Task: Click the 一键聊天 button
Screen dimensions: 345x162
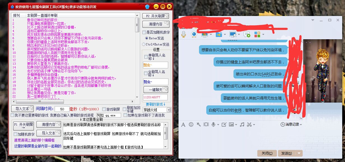Action: [156, 90]
